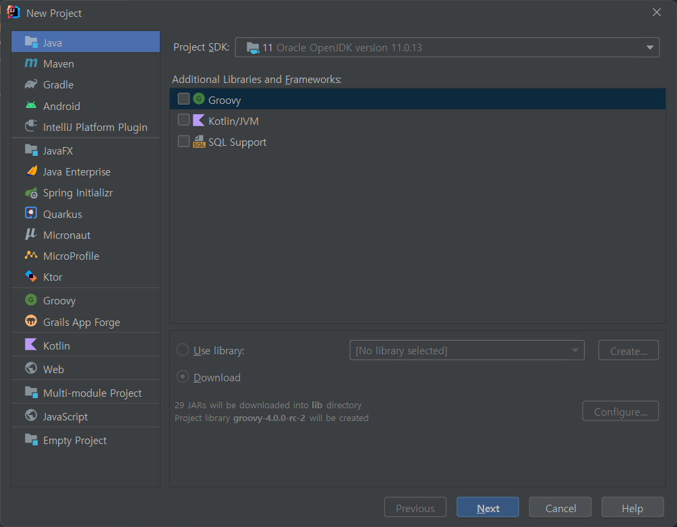Click the Quarkus label text
677x527 pixels.
[63, 215]
